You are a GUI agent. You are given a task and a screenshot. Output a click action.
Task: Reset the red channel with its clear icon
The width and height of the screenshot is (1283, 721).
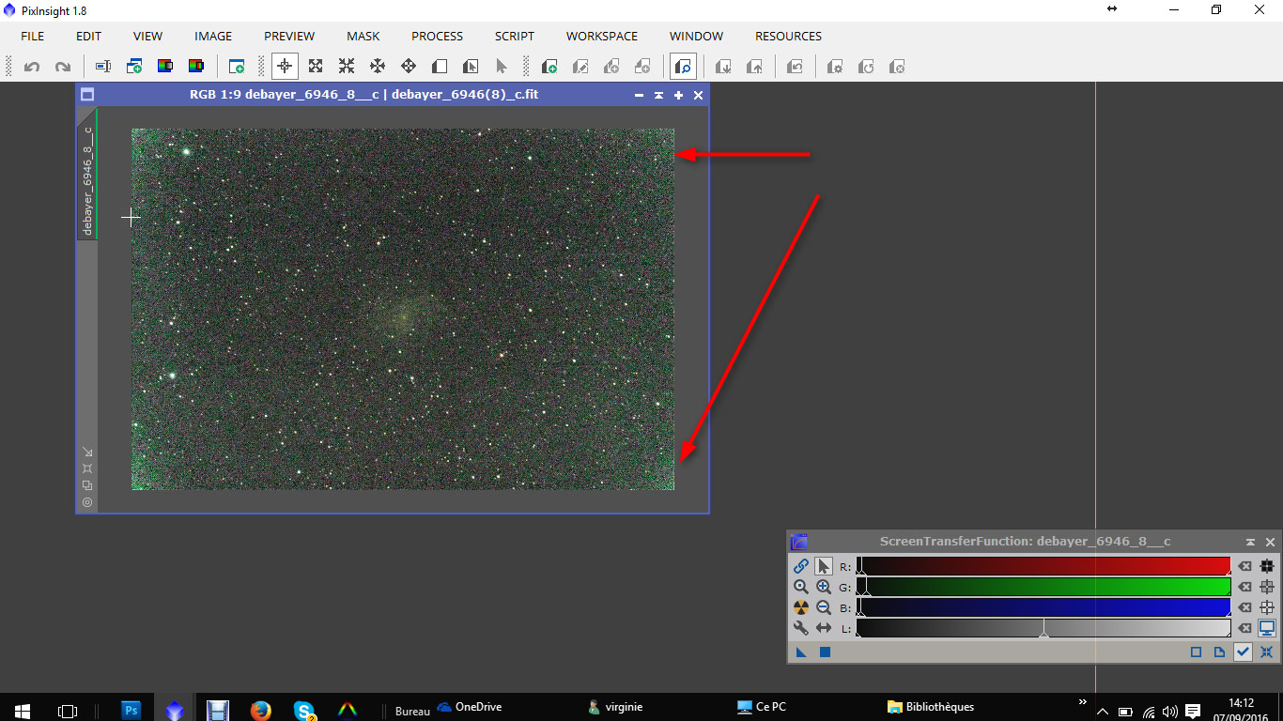click(x=1244, y=566)
